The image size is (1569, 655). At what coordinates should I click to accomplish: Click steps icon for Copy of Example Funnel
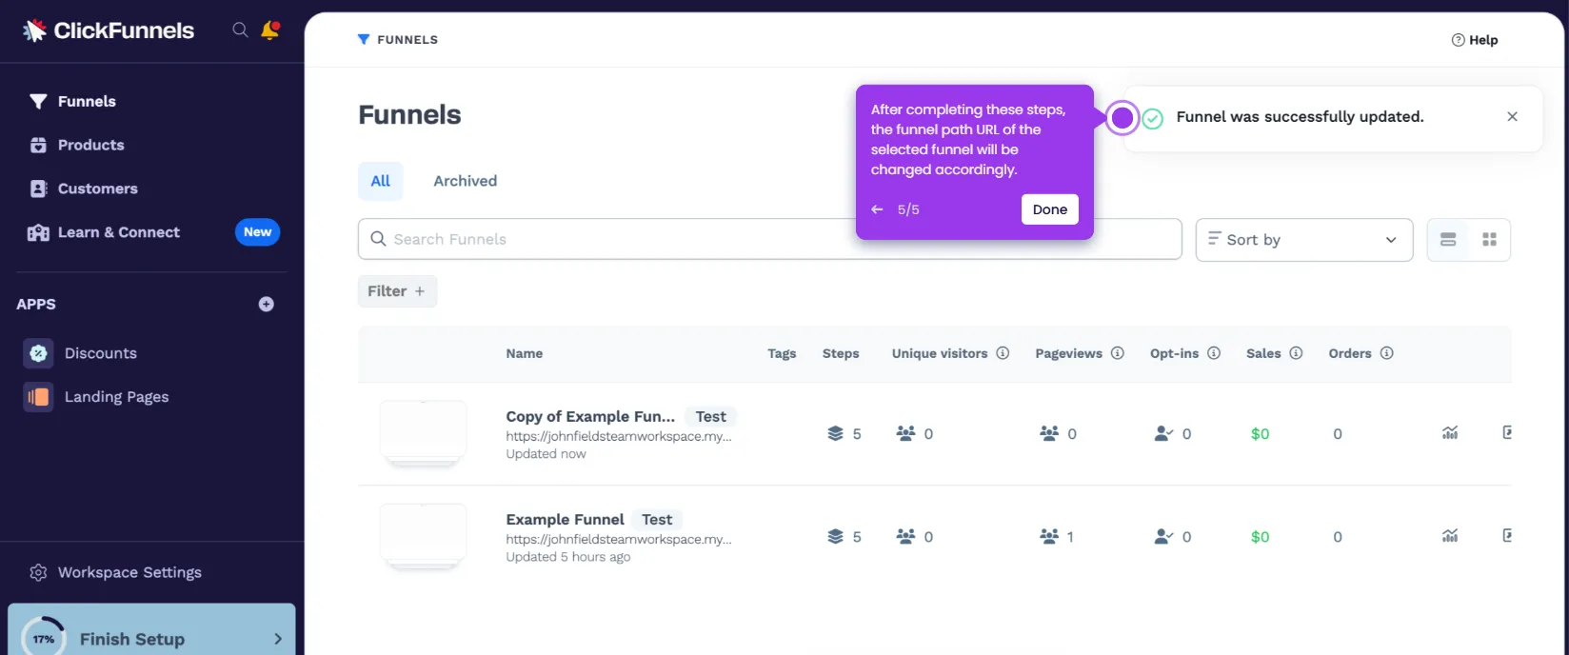835,434
